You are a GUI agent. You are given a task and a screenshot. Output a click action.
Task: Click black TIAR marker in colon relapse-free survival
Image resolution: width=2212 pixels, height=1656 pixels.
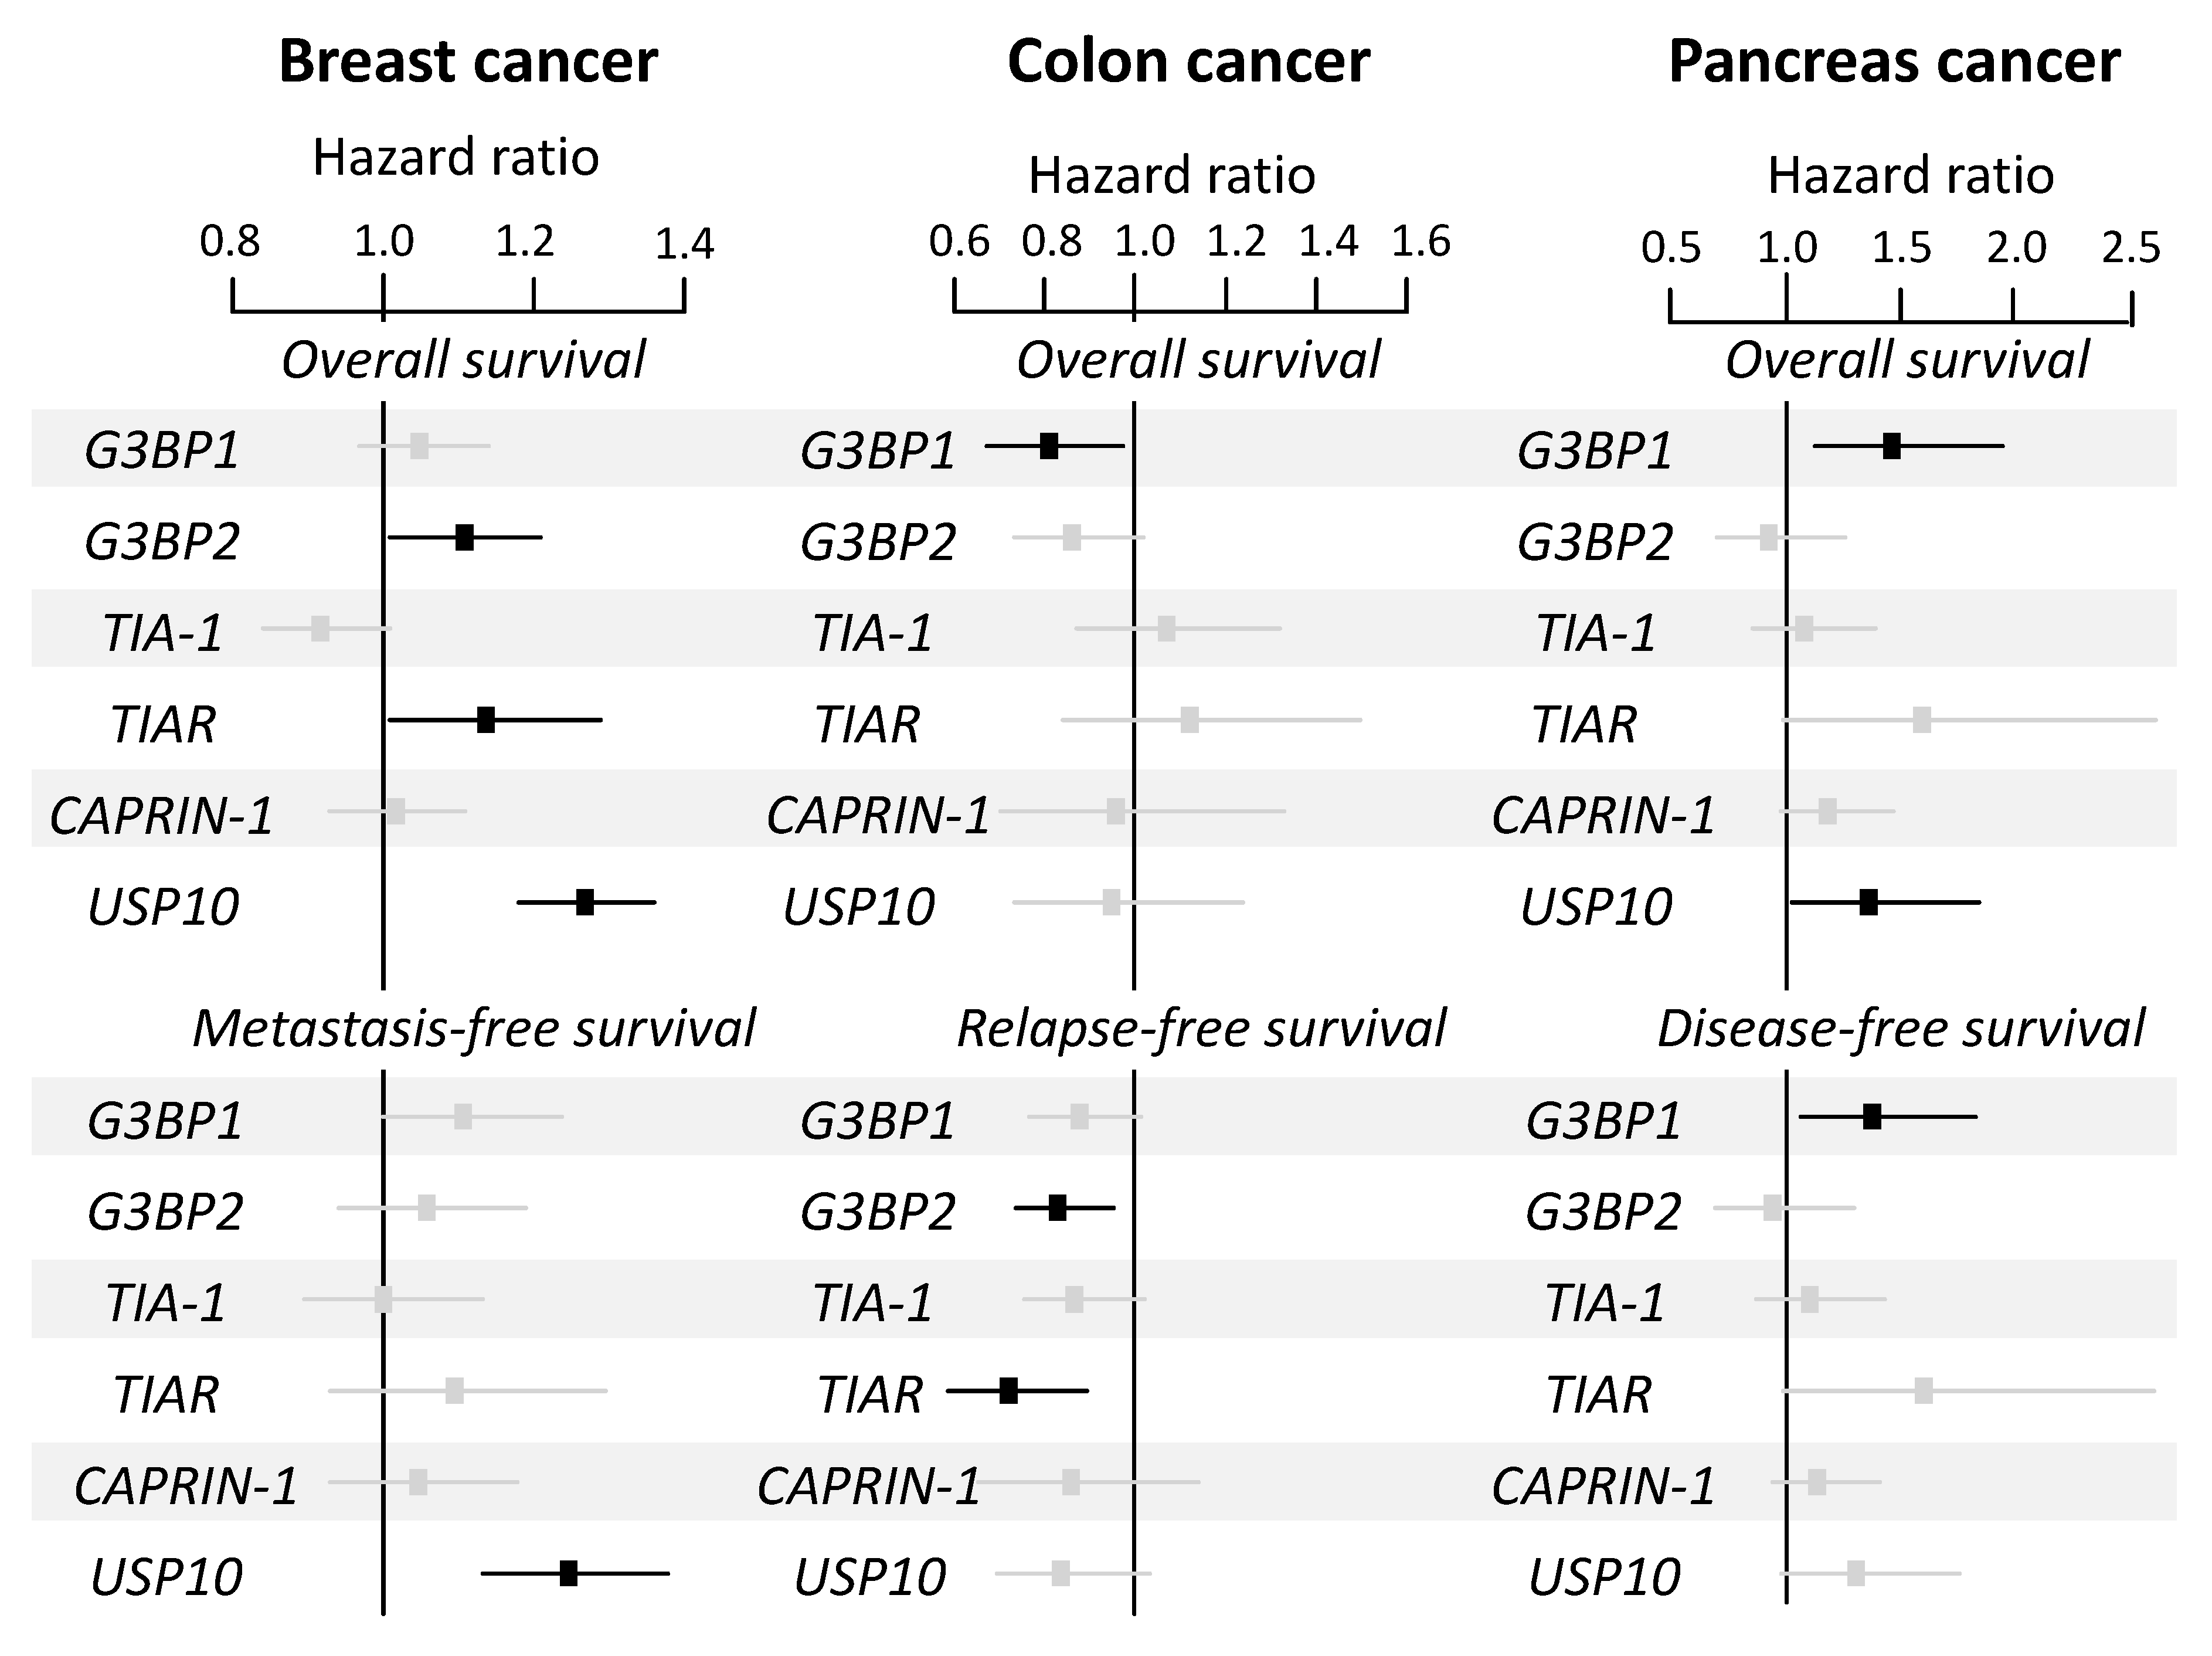(x=1008, y=1390)
